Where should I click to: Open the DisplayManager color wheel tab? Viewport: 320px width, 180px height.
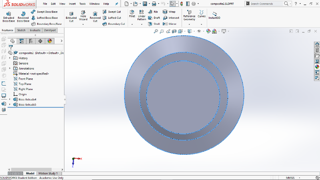[x=50, y=41]
